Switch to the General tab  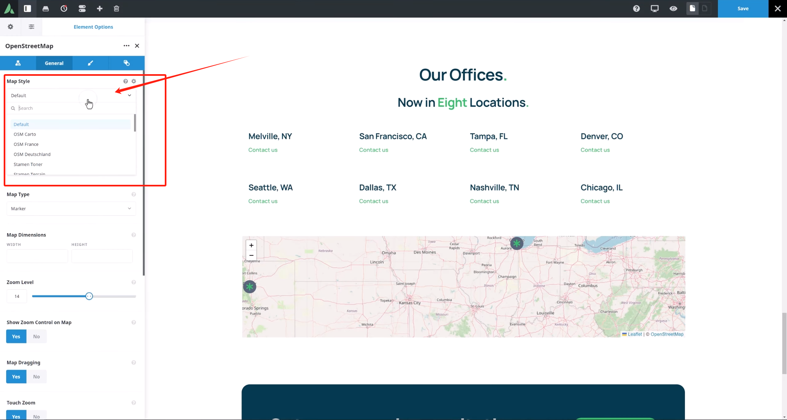click(x=54, y=63)
